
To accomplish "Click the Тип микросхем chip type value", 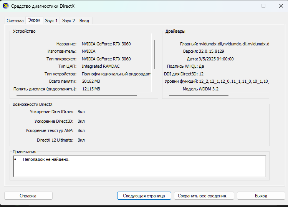I will pyautogui.click(x=106, y=59).
